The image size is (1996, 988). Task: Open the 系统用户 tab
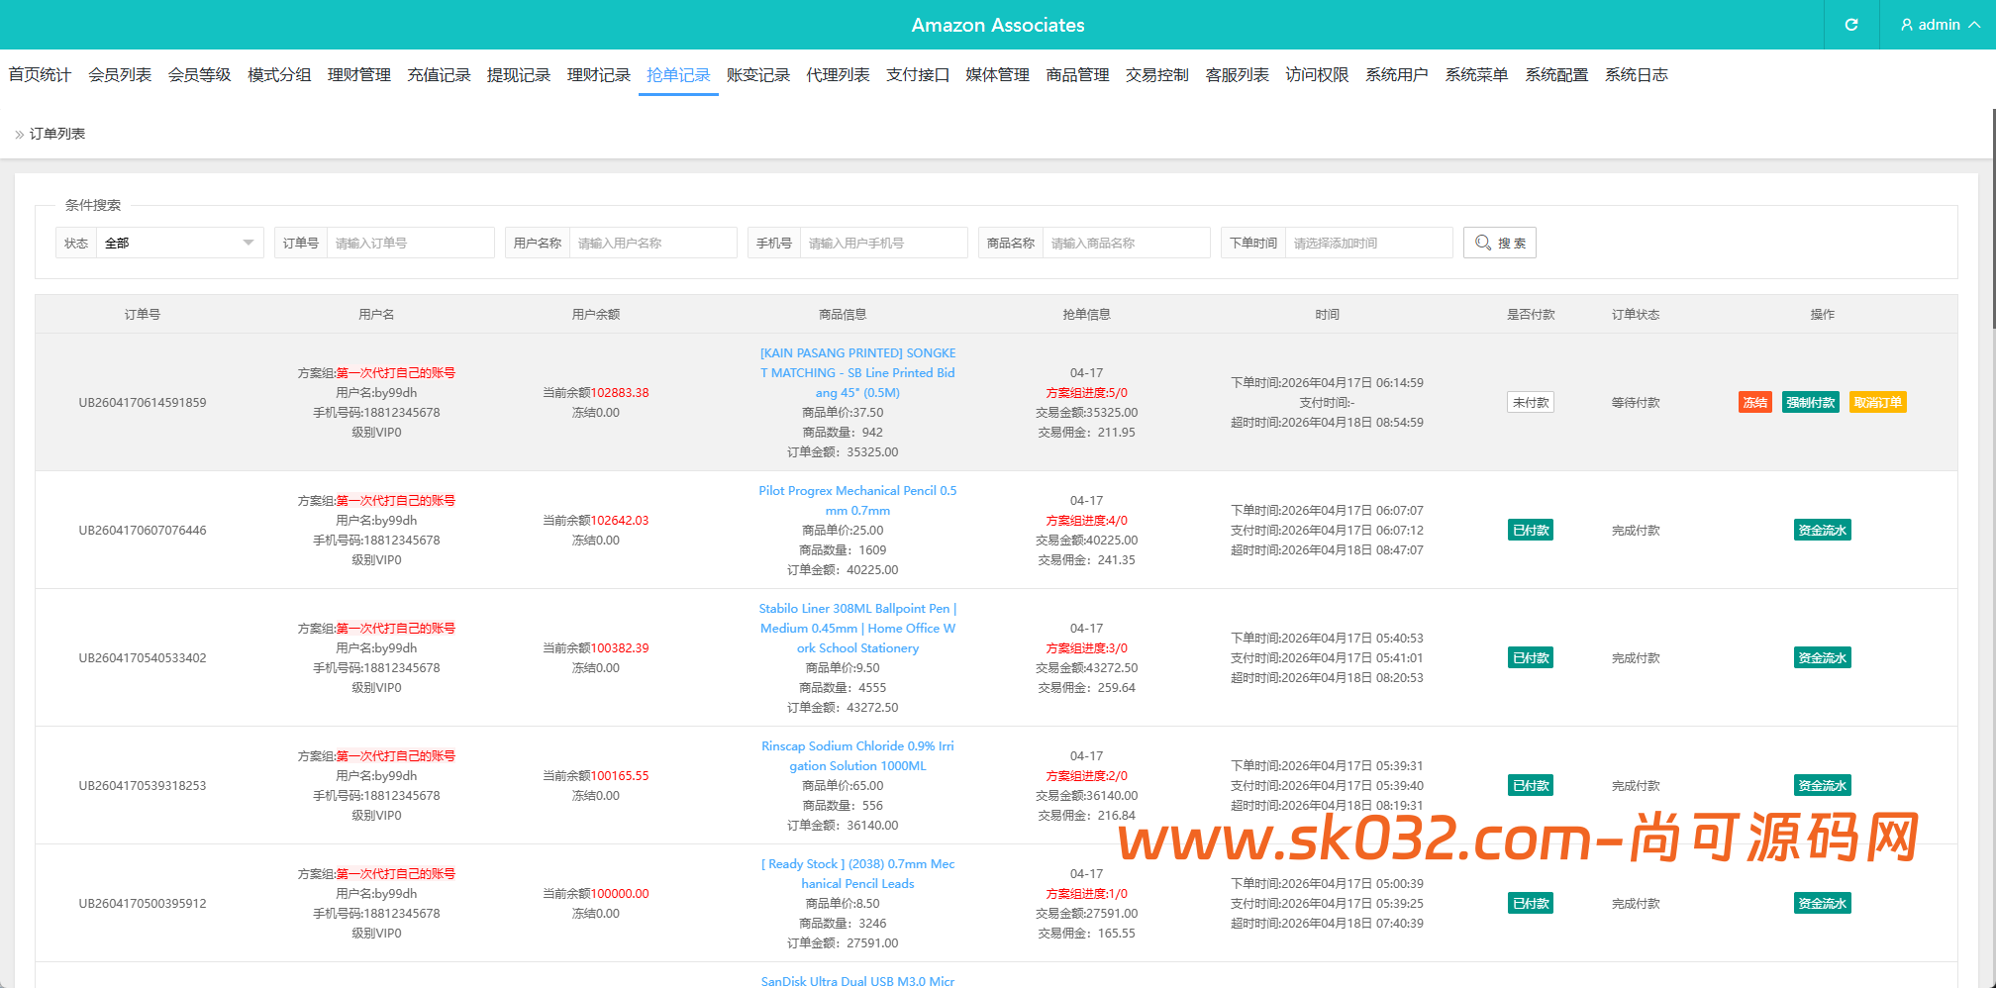pos(1397,74)
